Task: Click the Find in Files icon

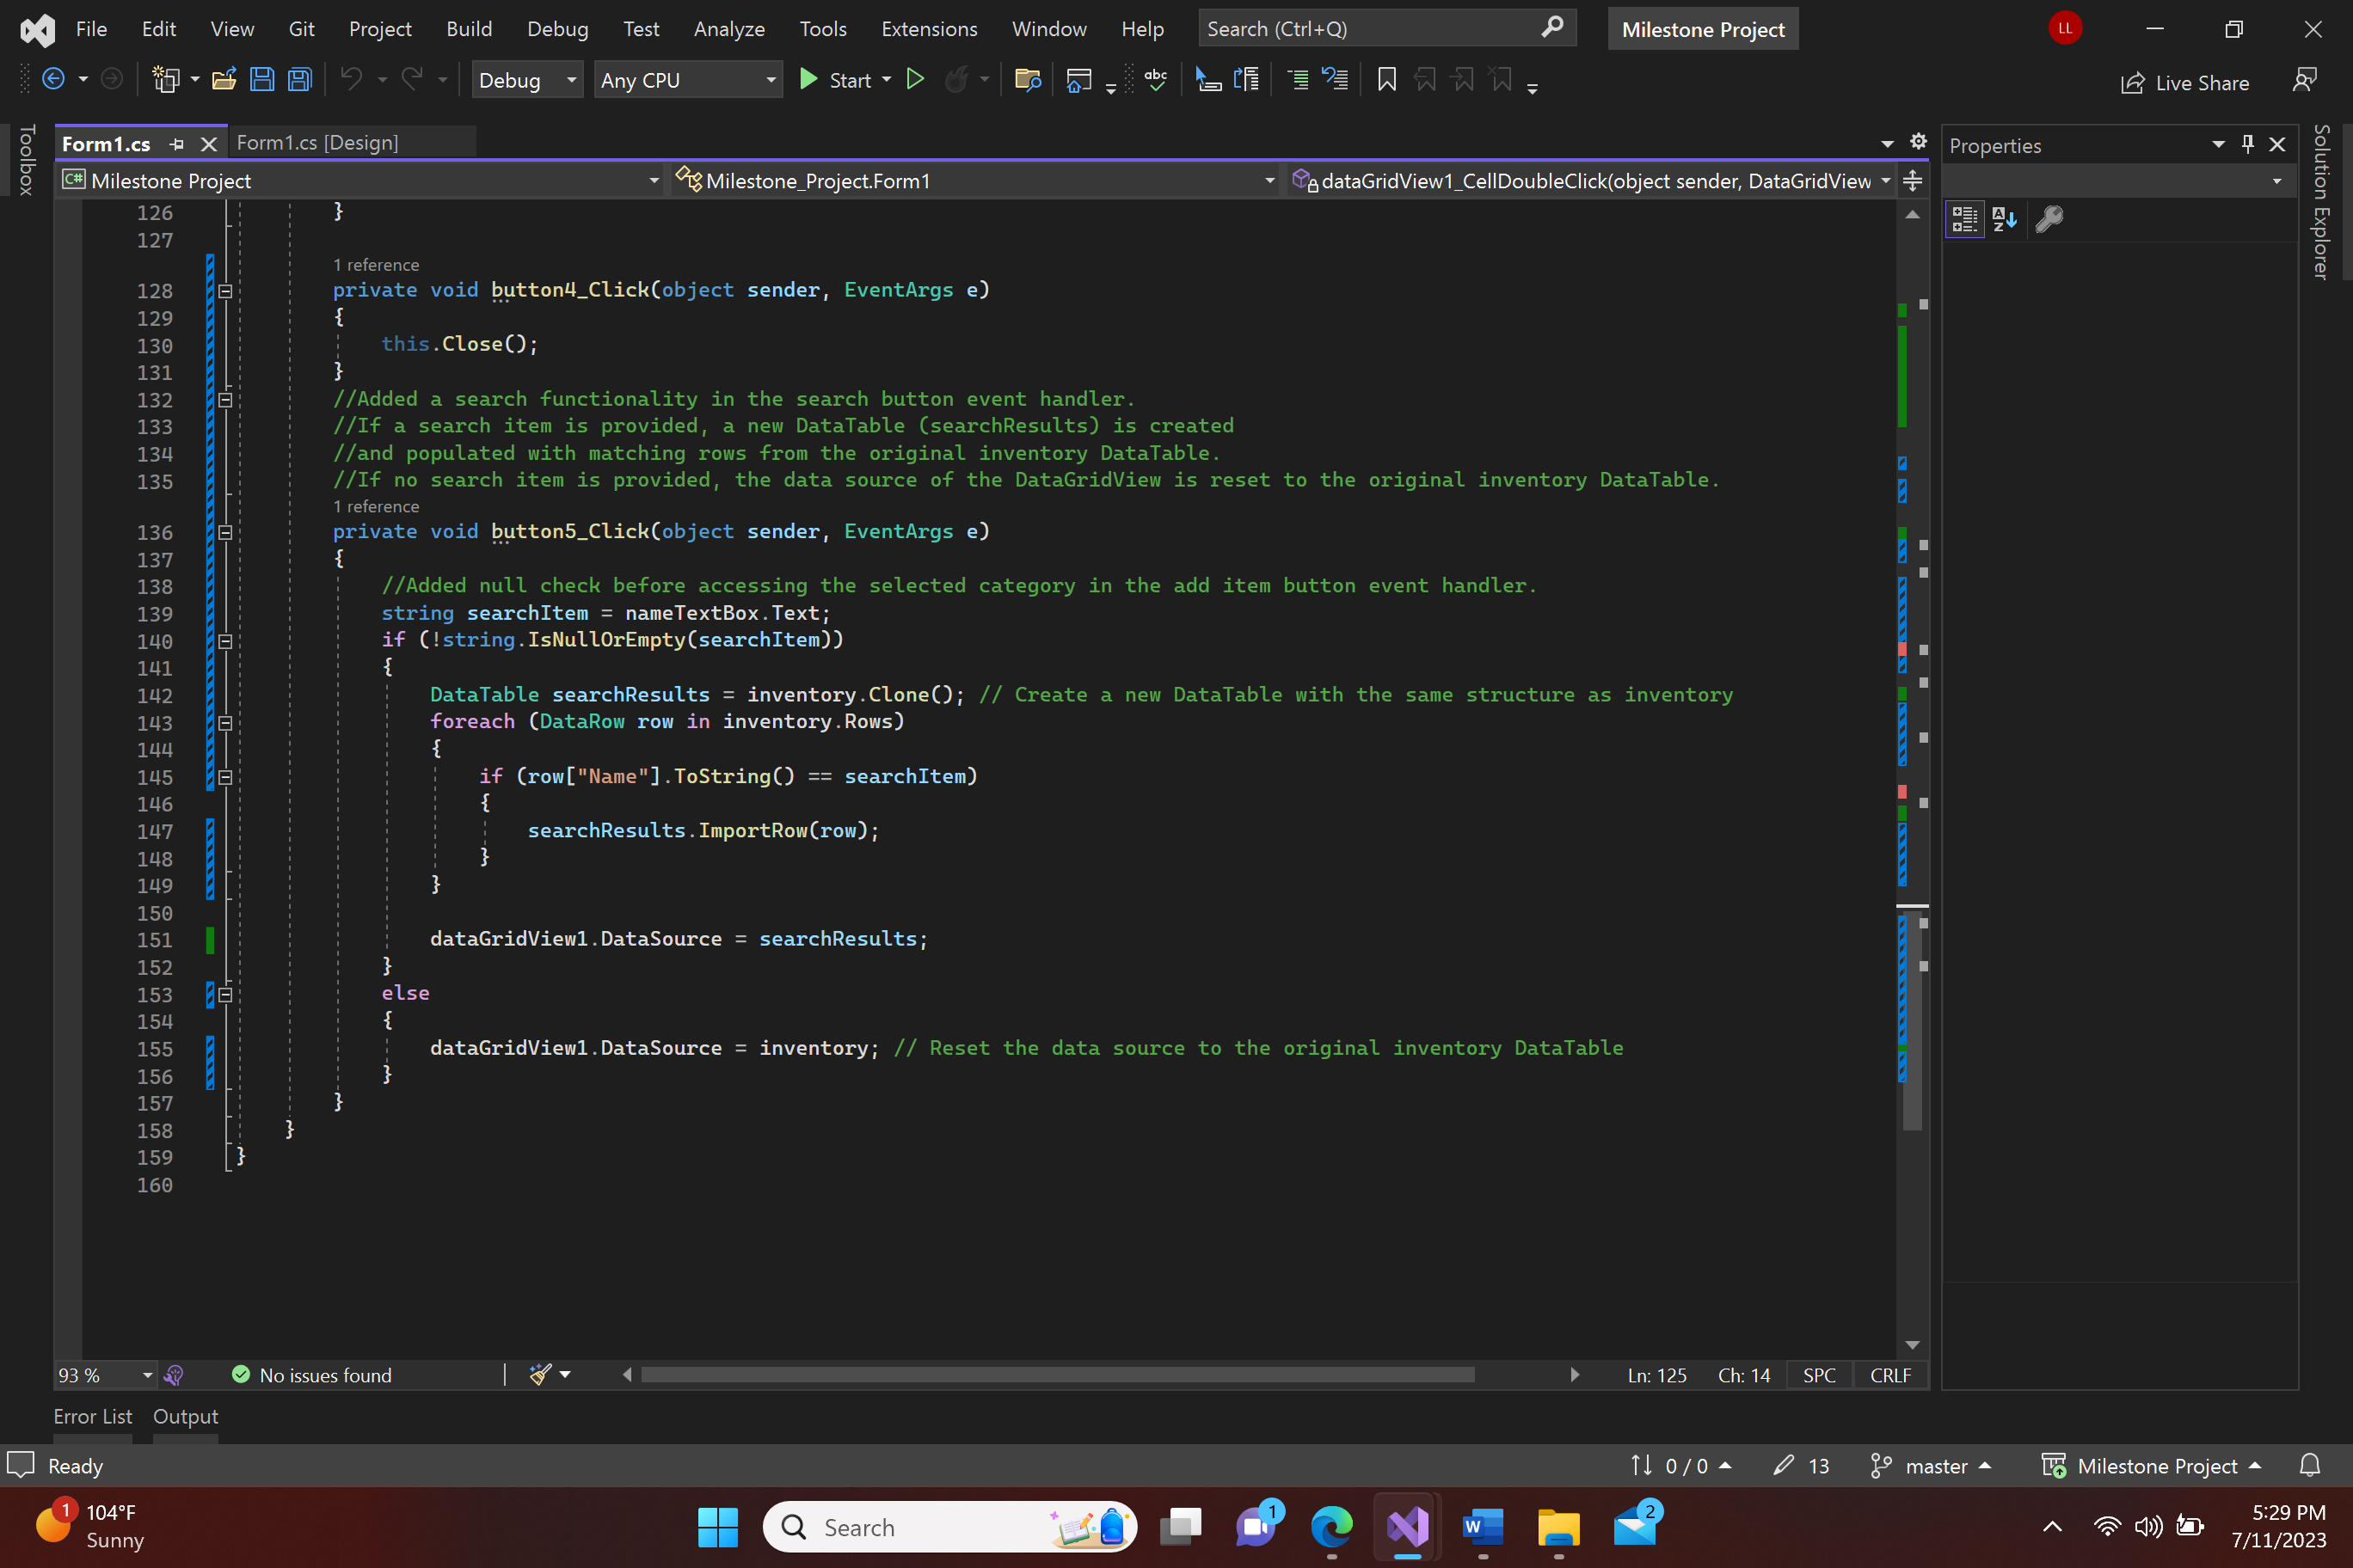Action: pos(1028,80)
